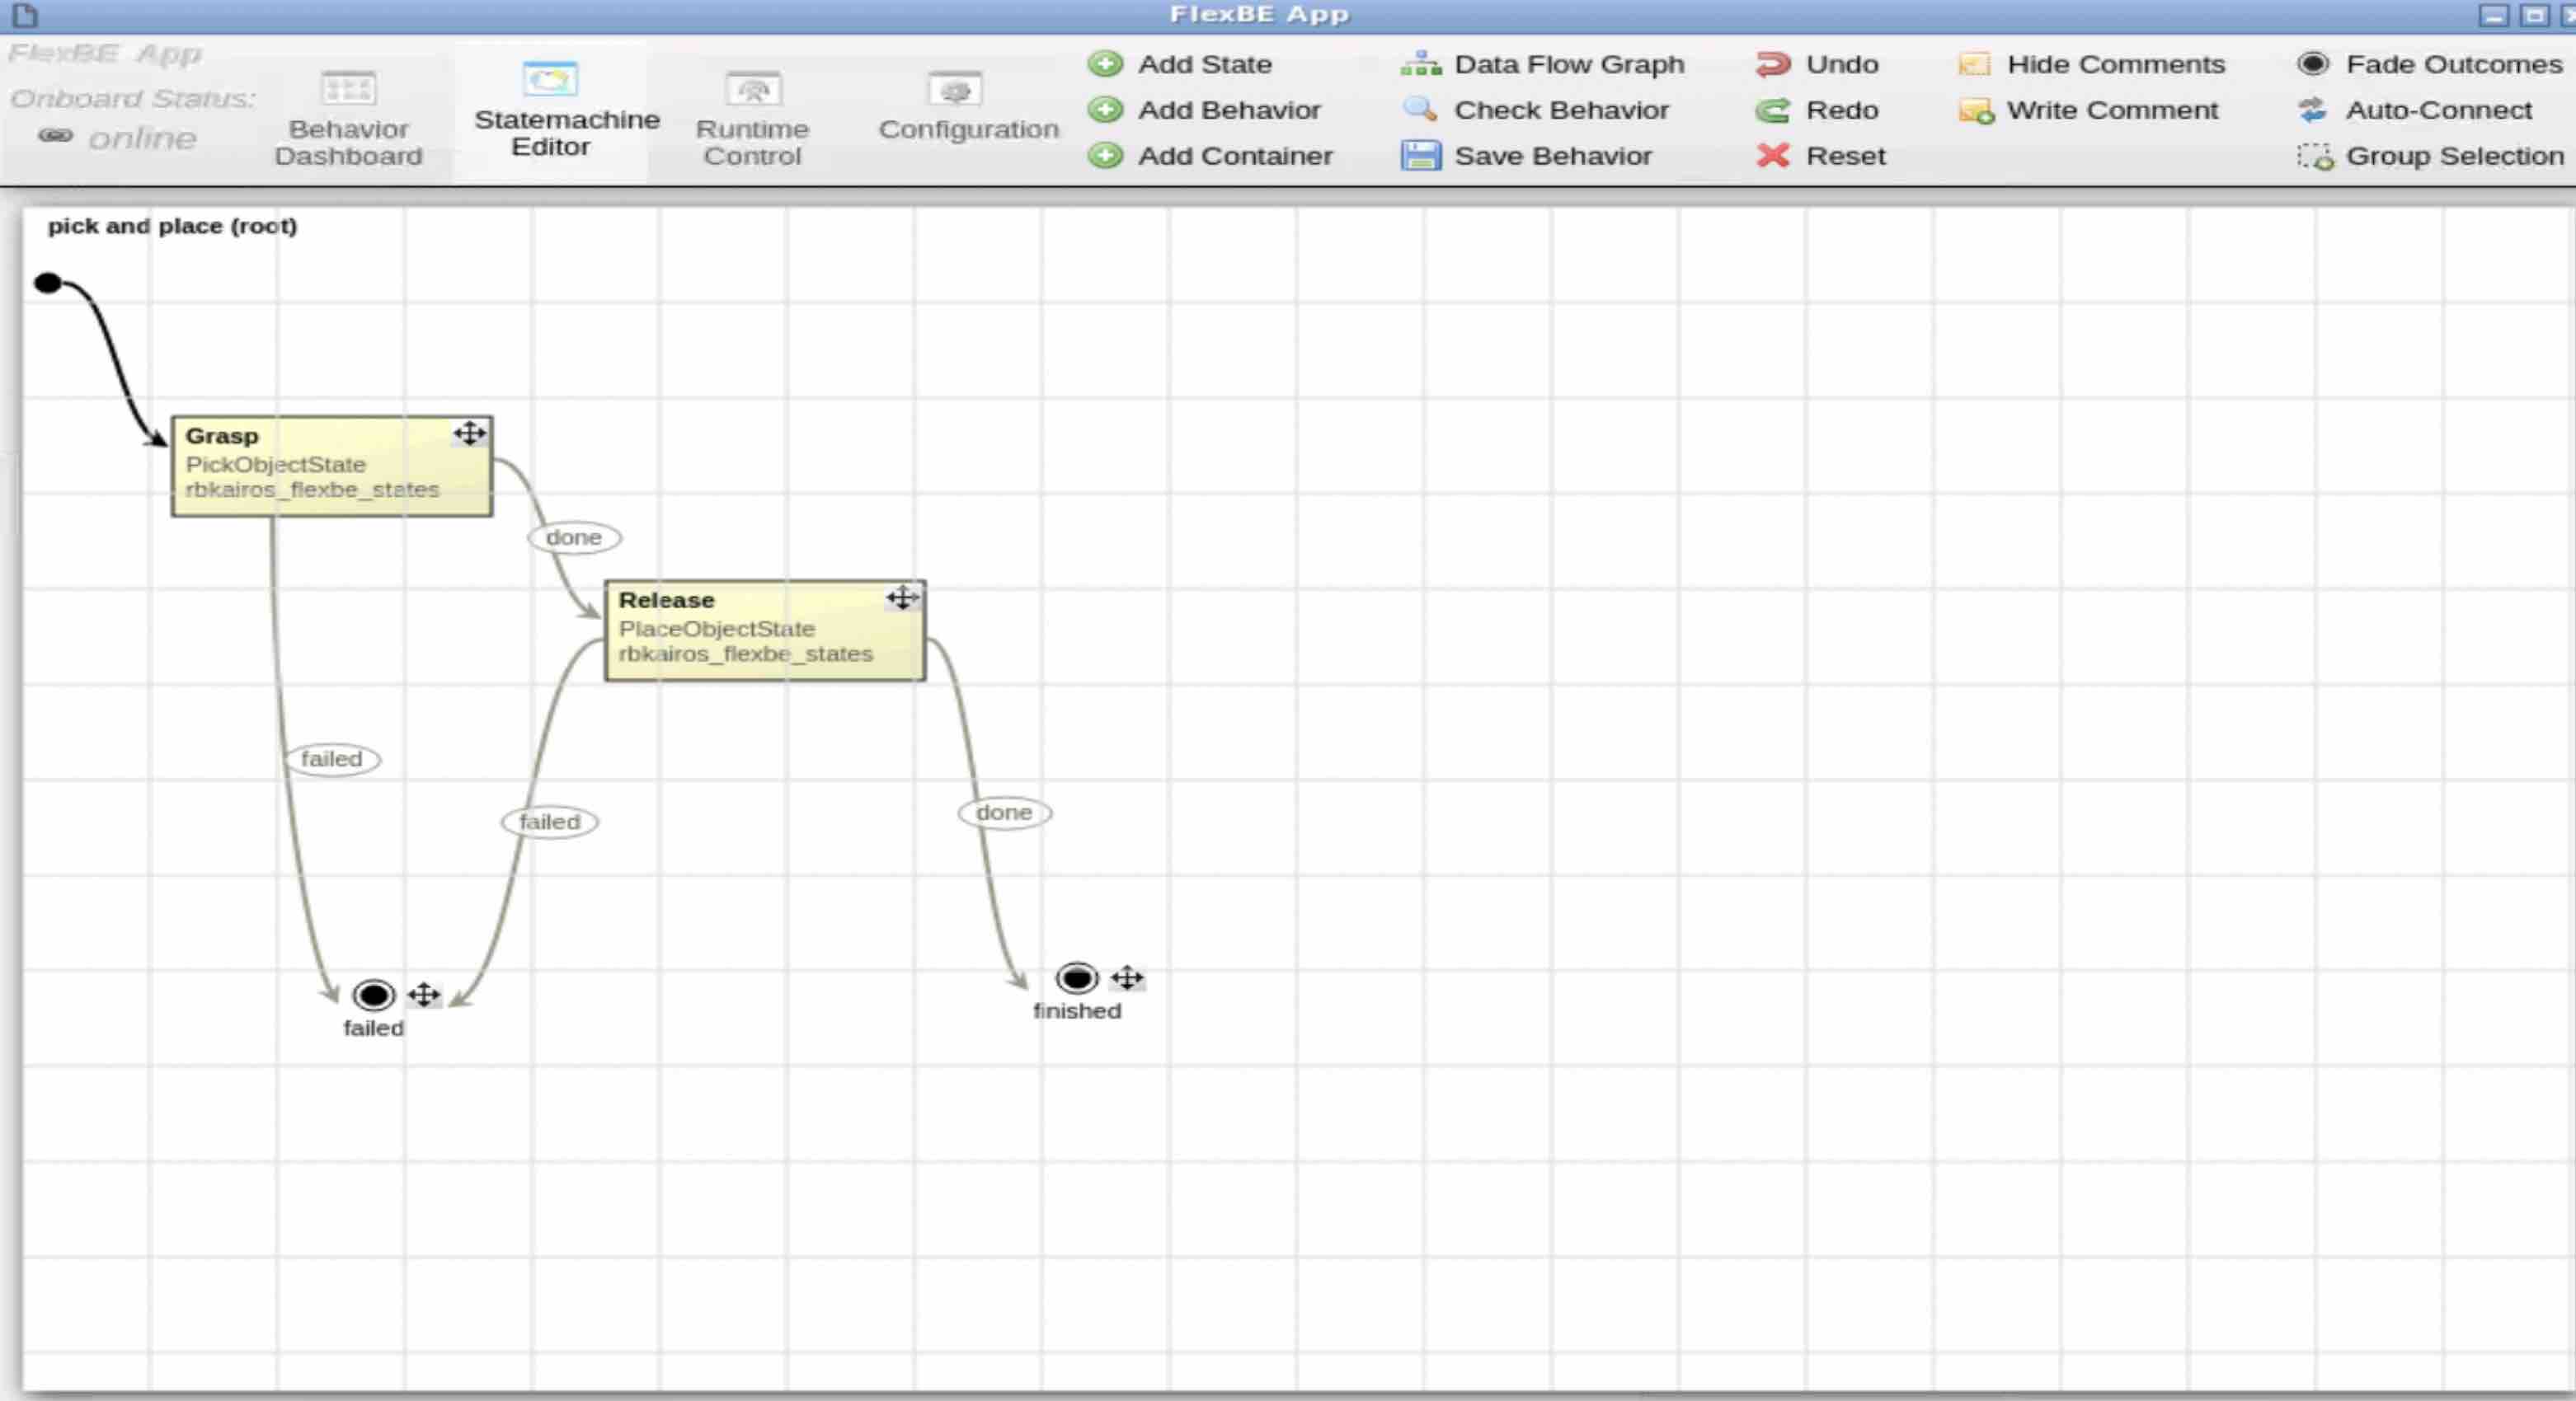This screenshot has width=2576, height=1401.
Task: Click done label leading to finished
Action: pos(1004,813)
